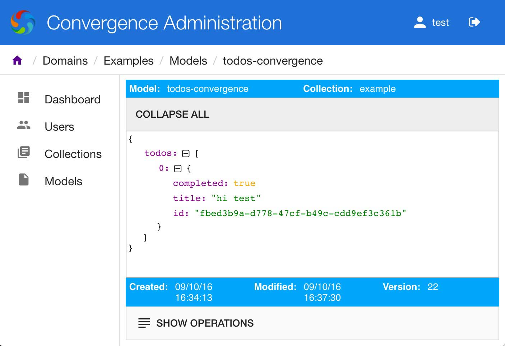Select Dashboard from the sidebar menu
The width and height of the screenshot is (505, 346).
[x=72, y=99]
